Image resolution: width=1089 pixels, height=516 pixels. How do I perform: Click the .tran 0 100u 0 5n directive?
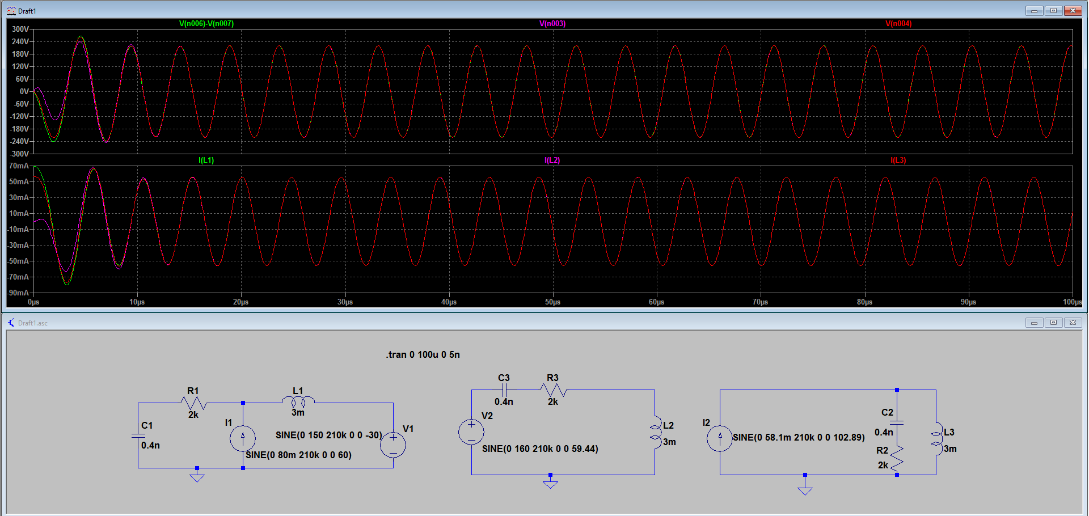[423, 355]
